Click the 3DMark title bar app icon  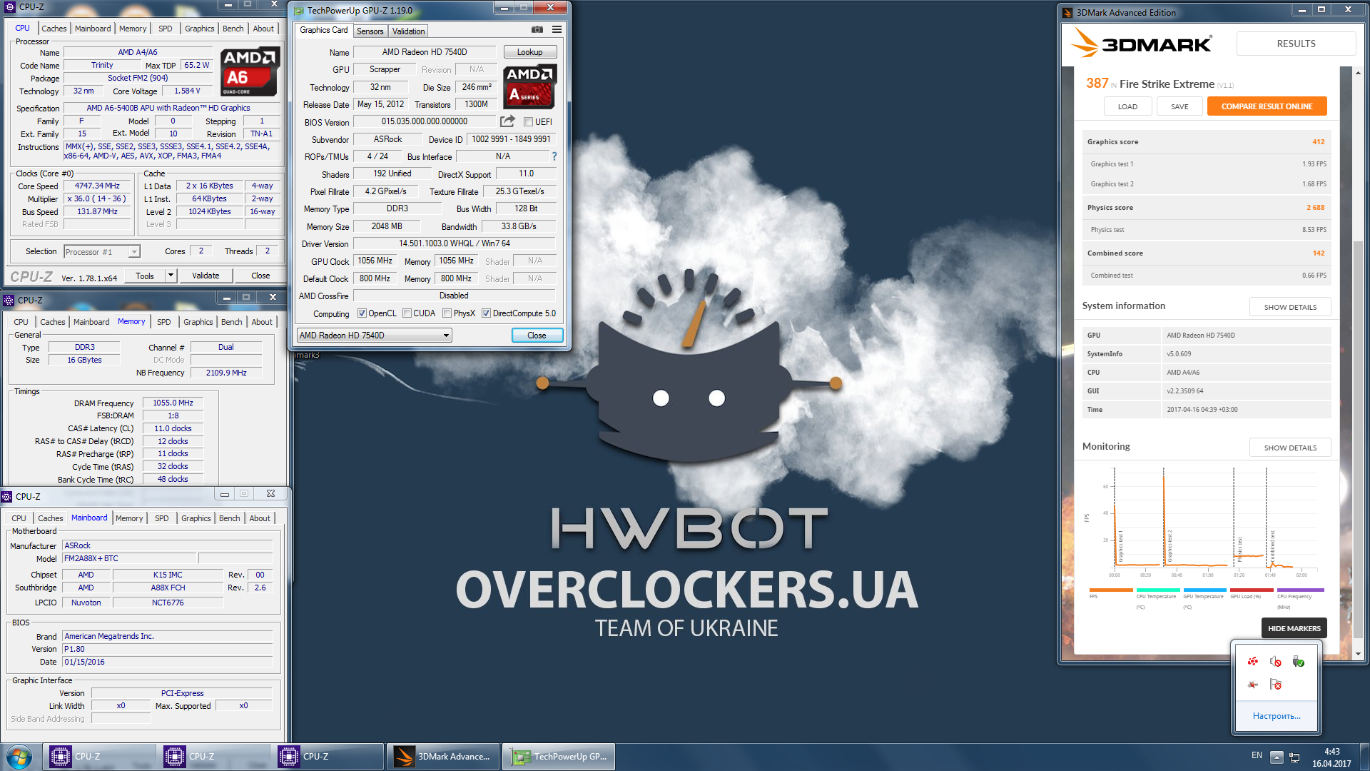tap(1067, 12)
